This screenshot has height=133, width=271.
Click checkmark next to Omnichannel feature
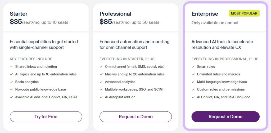pyautogui.click(x=101, y=67)
